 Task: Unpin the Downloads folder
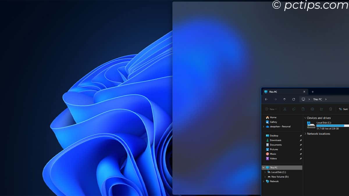[301, 140]
